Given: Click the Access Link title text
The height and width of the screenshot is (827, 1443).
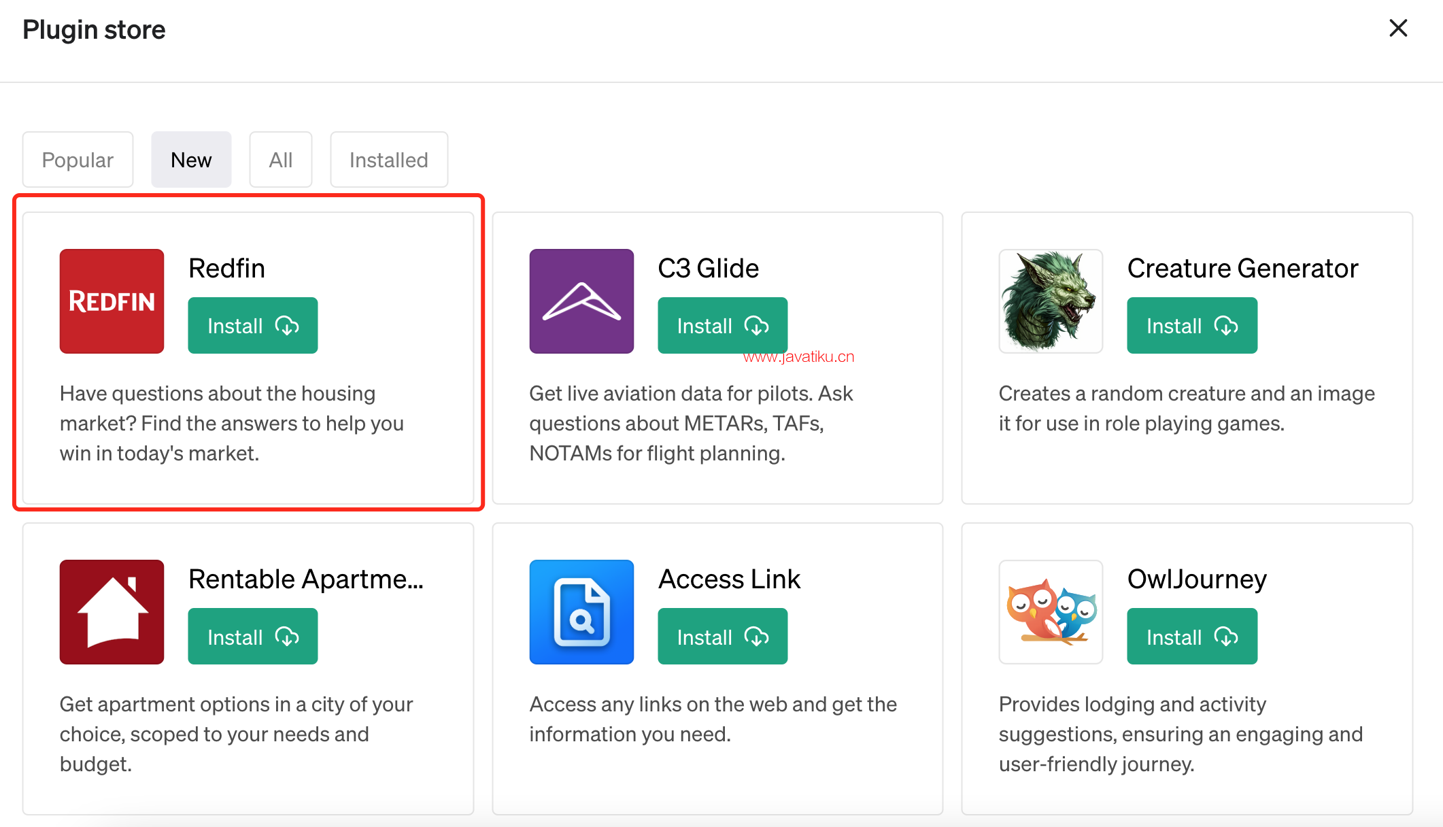Looking at the screenshot, I should 729,579.
